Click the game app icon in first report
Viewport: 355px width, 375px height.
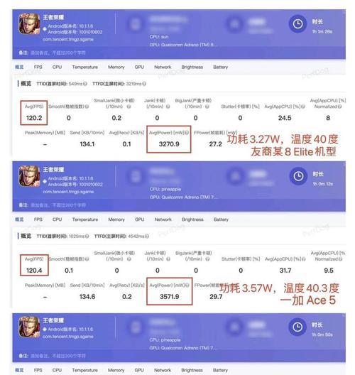(29, 24)
